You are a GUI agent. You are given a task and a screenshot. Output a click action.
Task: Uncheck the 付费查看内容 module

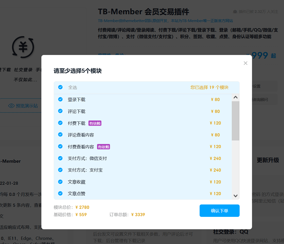click(x=60, y=146)
